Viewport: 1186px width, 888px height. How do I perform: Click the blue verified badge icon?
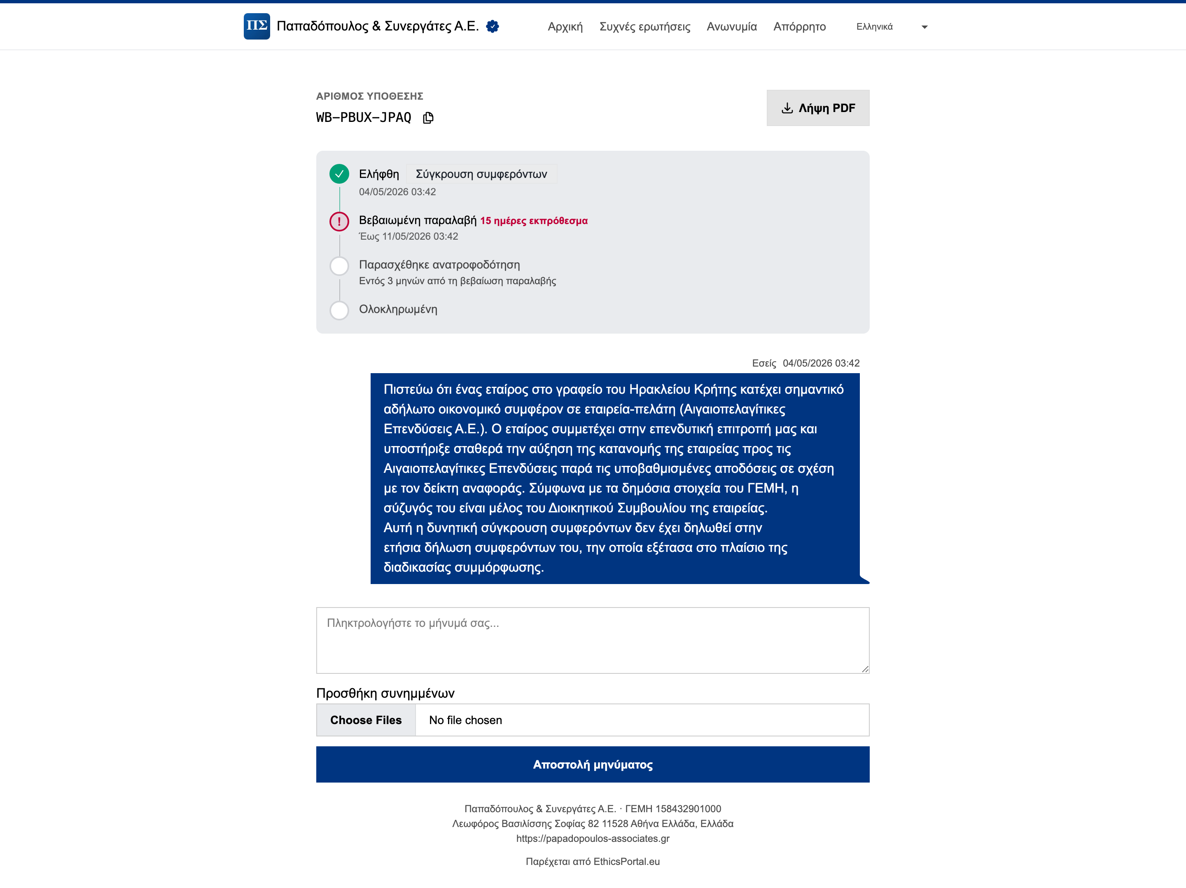(x=492, y=26)
